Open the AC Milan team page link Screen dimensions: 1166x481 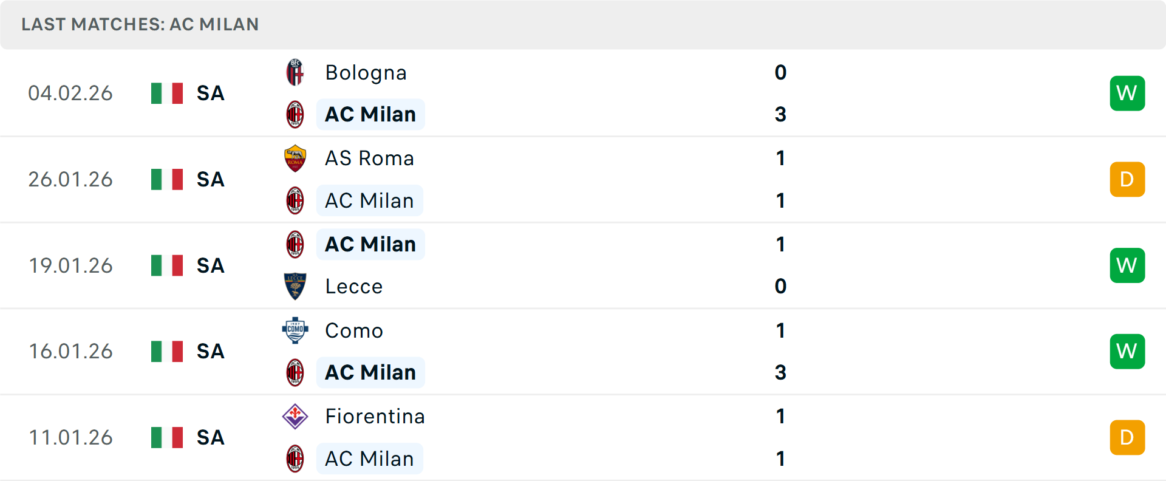tap(370, 114)
